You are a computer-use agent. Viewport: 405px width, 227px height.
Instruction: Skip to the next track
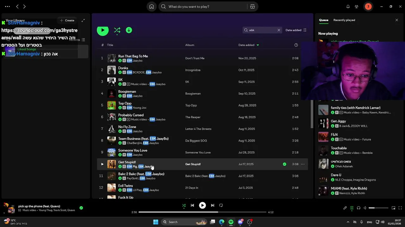[213, 206]
